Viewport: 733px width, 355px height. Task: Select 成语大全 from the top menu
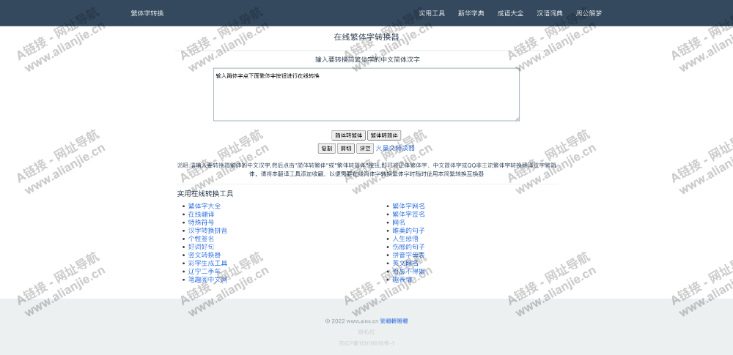tap(510, 13)
